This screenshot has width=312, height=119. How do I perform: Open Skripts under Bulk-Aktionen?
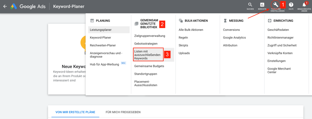pos(183,45)
